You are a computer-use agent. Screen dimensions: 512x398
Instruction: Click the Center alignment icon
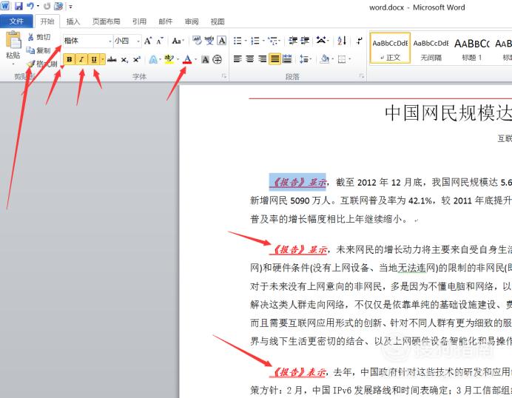point(250,59)
